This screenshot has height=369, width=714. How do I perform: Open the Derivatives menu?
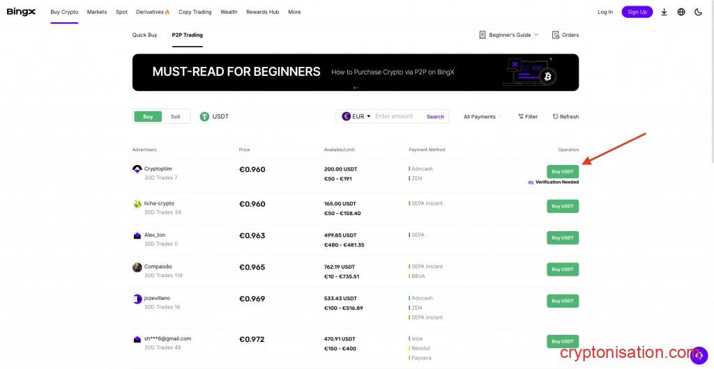pyautogui.click(x=153, y=12)
